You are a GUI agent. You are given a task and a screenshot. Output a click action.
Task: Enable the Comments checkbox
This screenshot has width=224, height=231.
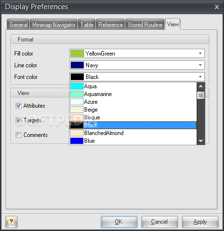click(x=19, y=135)
